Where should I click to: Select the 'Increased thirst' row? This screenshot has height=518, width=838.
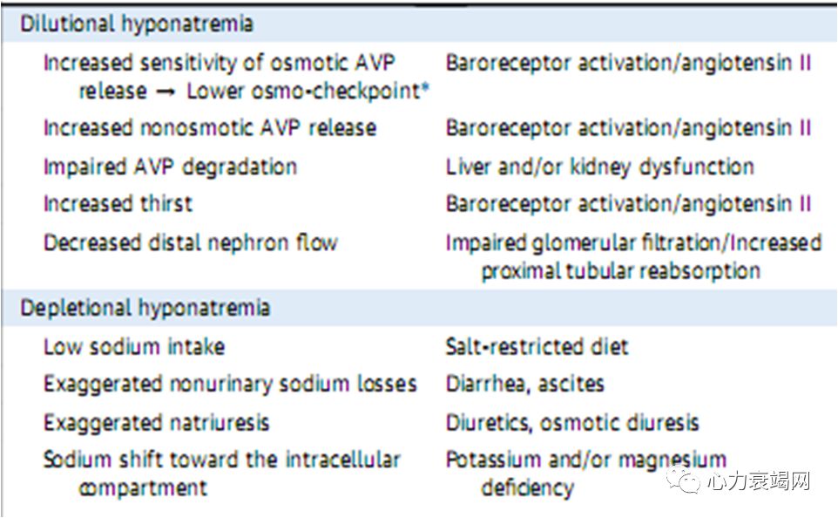[118, 204]
